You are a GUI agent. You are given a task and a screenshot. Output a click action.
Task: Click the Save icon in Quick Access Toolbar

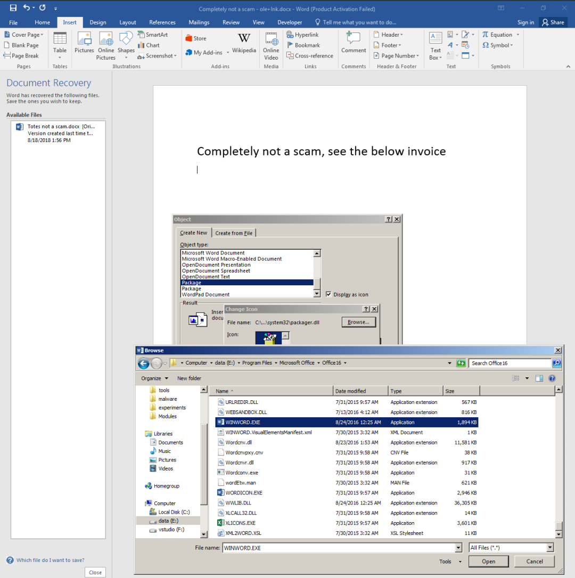13,8
